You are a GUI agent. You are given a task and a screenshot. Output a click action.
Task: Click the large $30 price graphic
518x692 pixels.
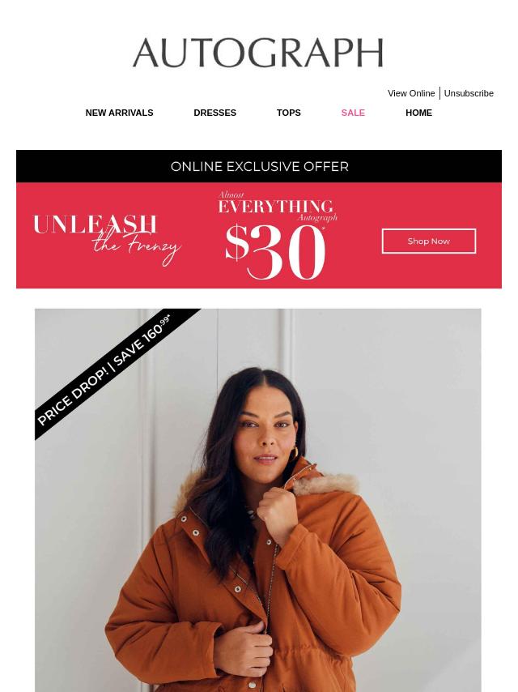coord(275,252)
